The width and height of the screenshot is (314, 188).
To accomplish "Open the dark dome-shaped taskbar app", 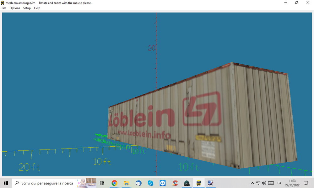I will (x=187, y=183).
